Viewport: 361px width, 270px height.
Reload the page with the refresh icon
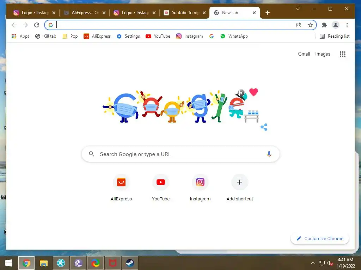37,25
